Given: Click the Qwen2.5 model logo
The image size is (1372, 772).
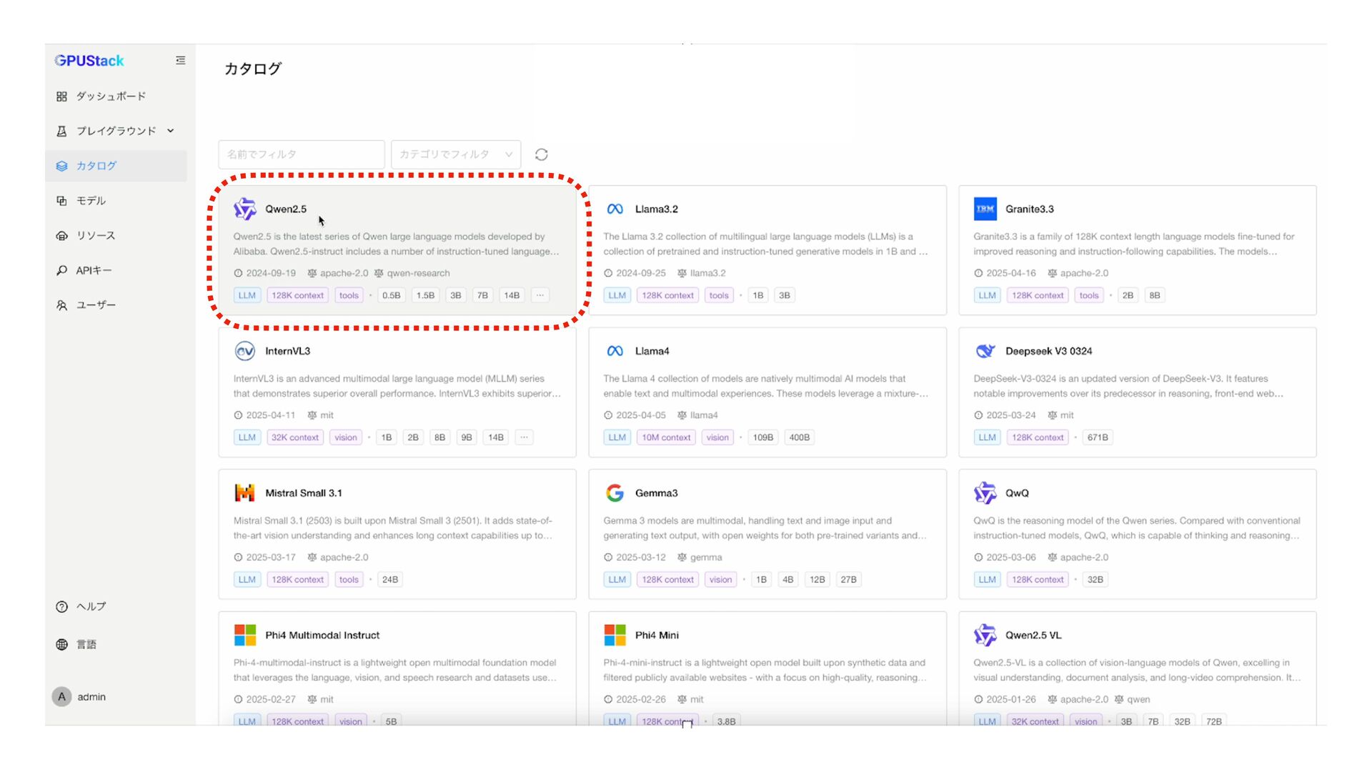Looking at the screenshot, I should click(245, 209).
